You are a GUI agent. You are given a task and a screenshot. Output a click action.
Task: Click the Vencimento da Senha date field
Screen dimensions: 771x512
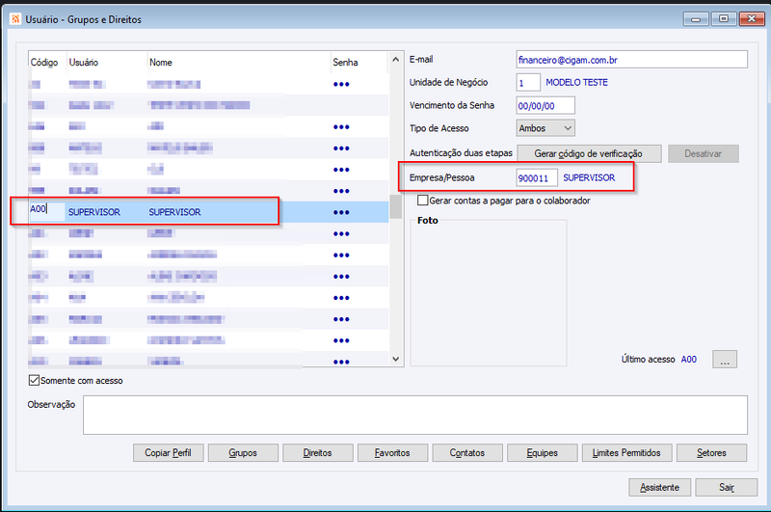pos(545,105)
